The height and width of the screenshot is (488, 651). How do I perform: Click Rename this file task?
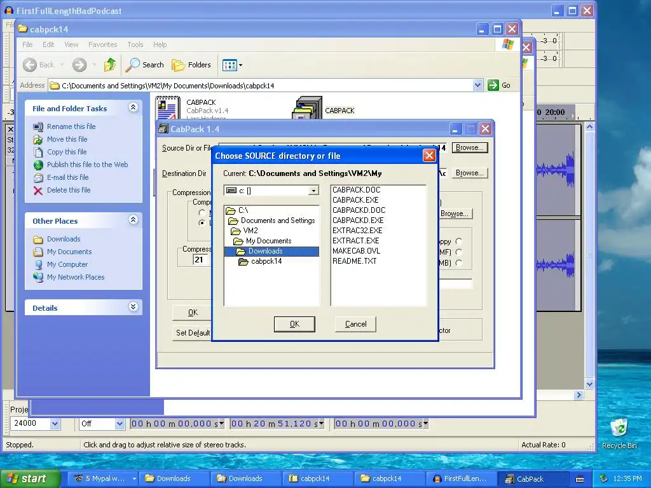(x=71, y=126)
